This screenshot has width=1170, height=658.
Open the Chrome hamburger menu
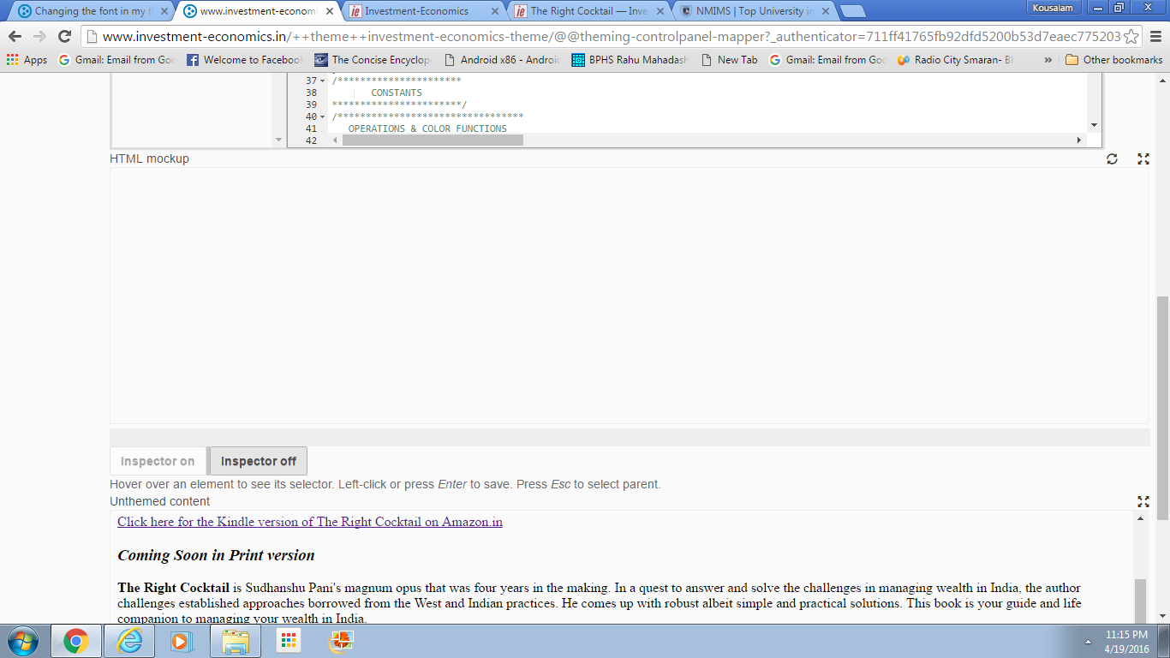1155,36
